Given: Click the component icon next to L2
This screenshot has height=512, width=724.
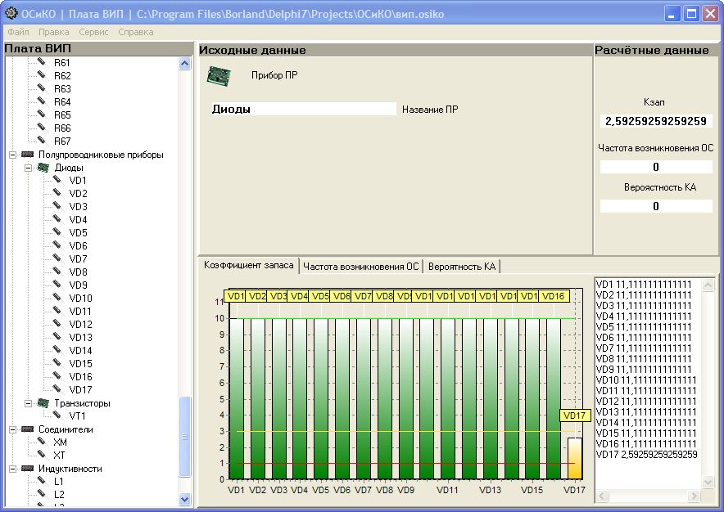Looking at the screenshot, I should [x=42, y=493].
